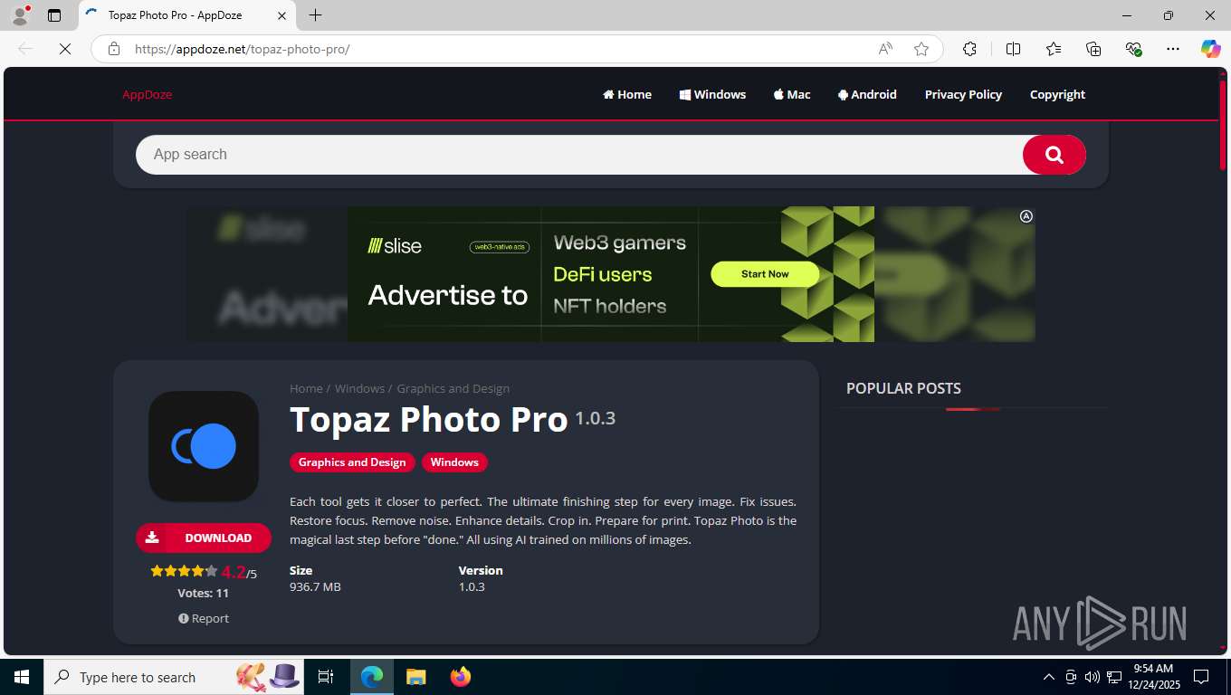Add this page to favorites star

(921, 49)
